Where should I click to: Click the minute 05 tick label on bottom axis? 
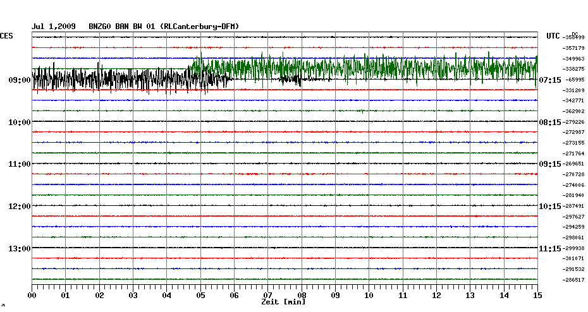point(200,295)
